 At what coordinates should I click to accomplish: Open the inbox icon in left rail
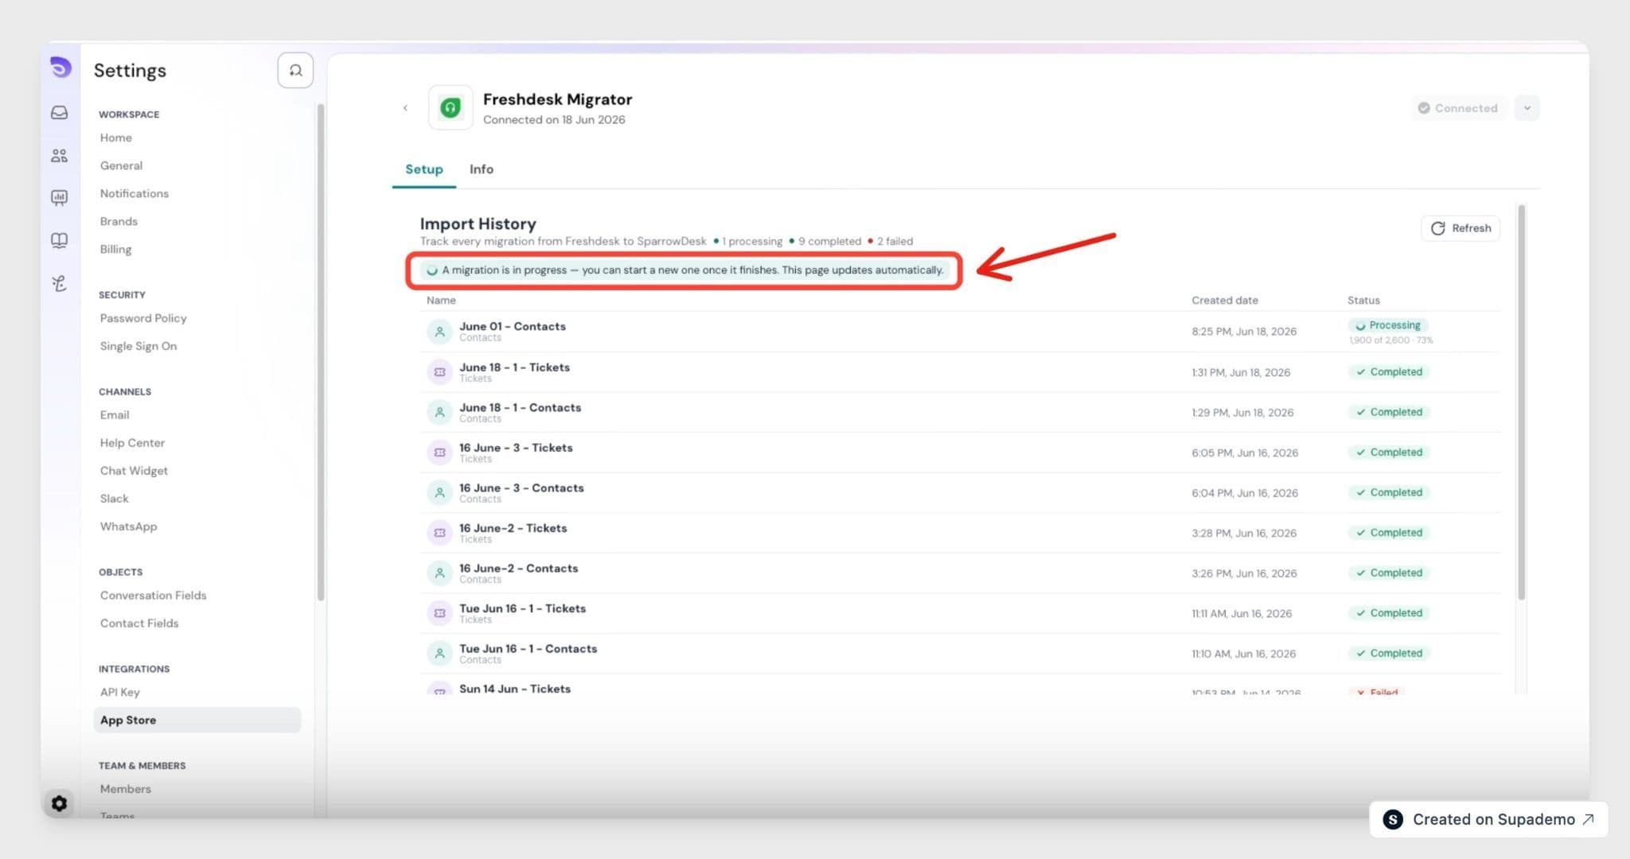60,113
